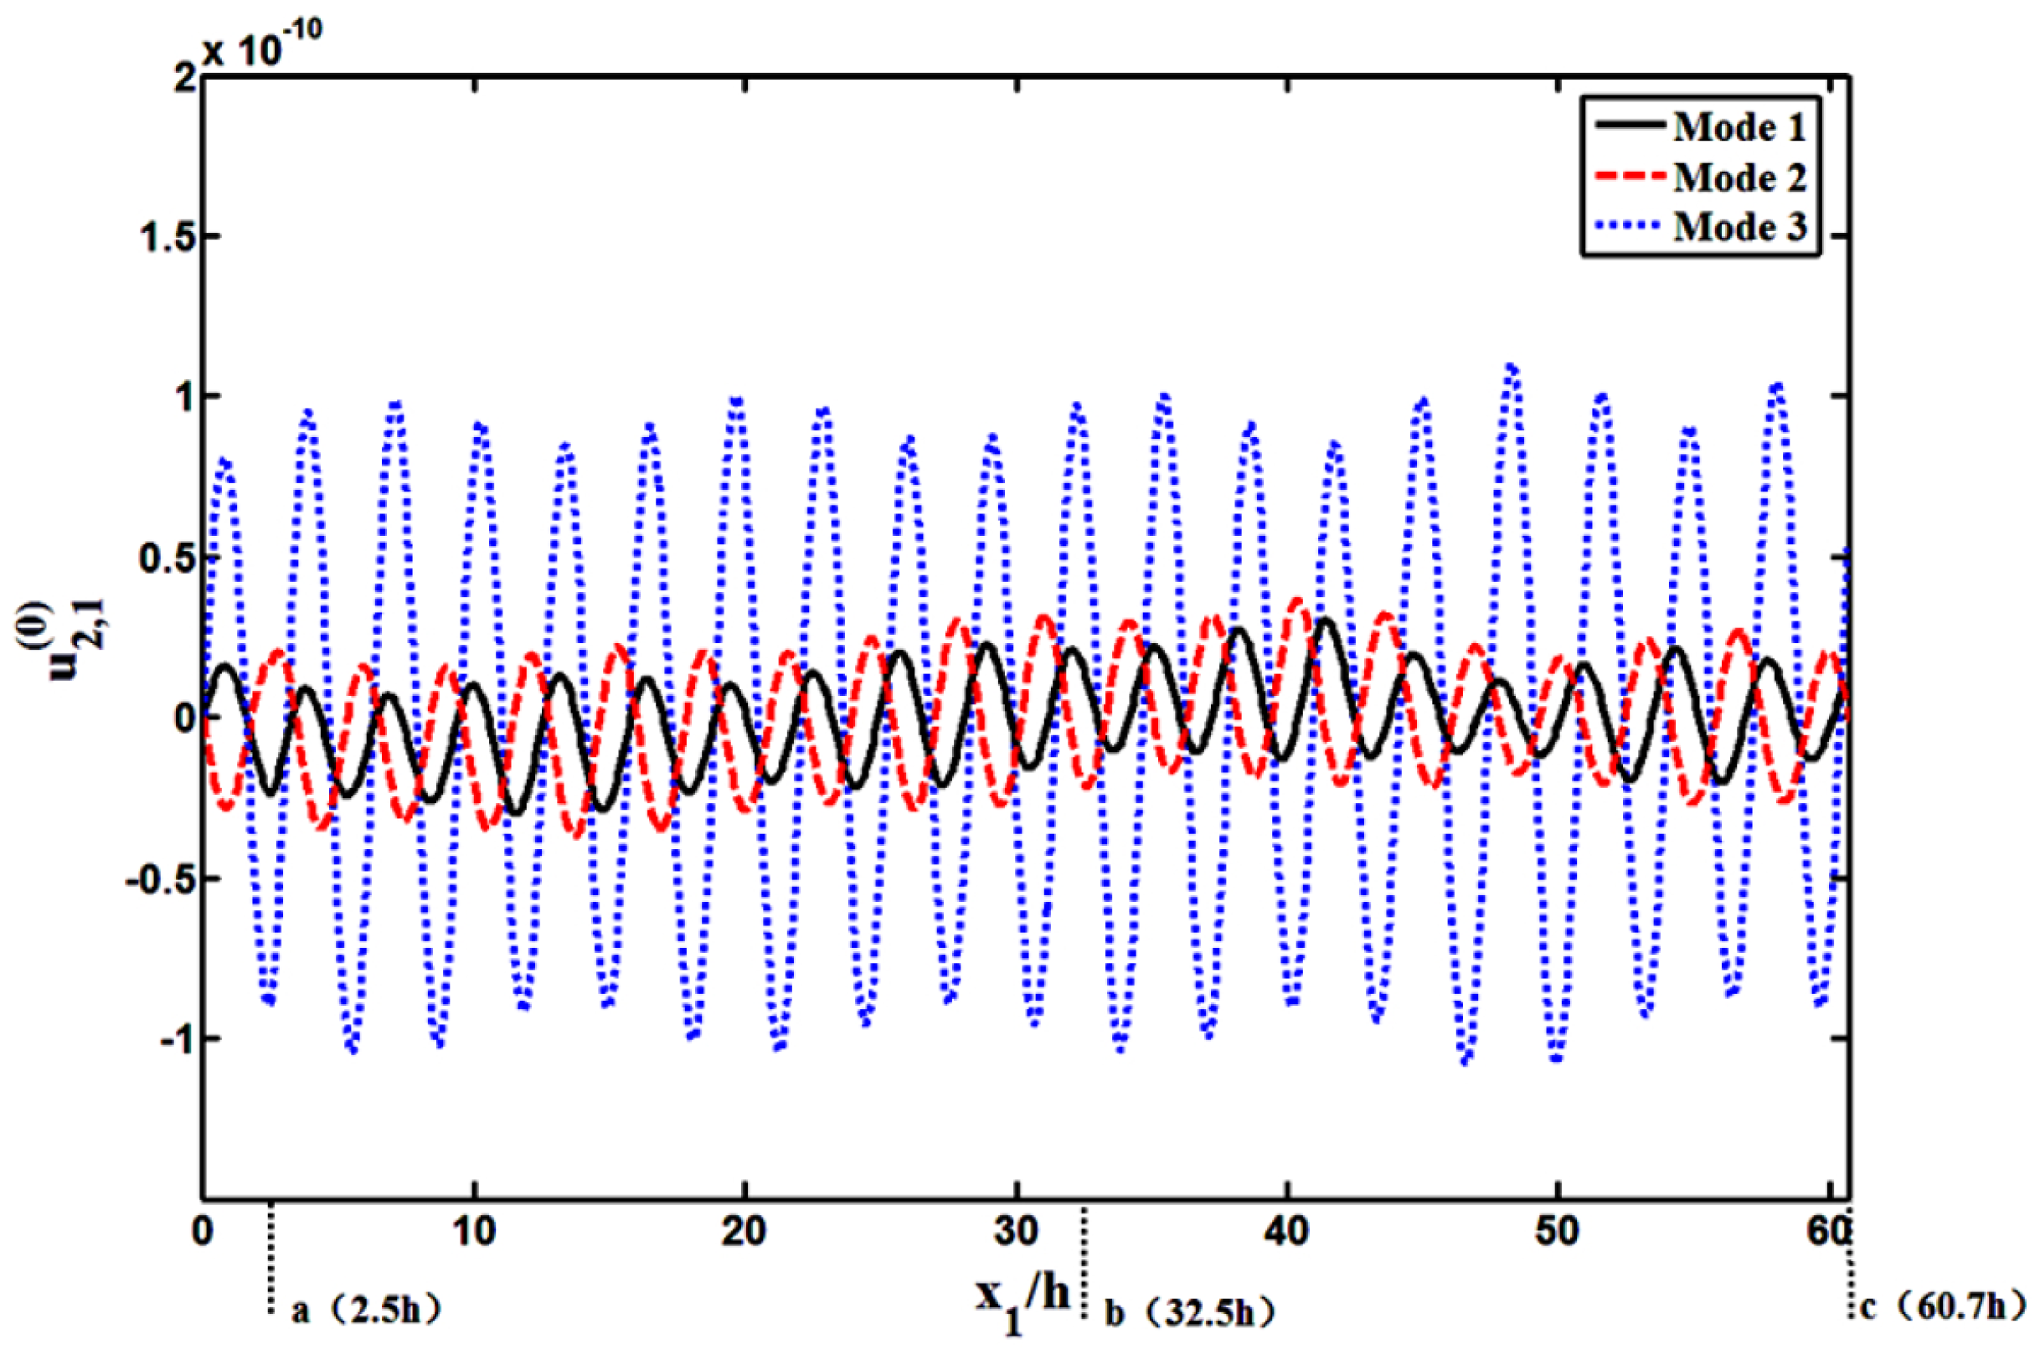Click the "Mode 1" legend label
The height and width of the screenshot is (1365, 2040).
point(1739,128)
